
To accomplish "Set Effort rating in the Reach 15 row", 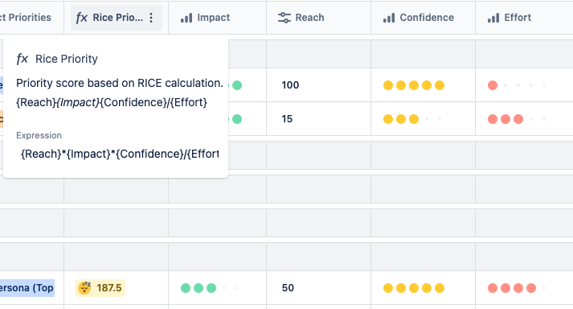I will coord(518,119).
